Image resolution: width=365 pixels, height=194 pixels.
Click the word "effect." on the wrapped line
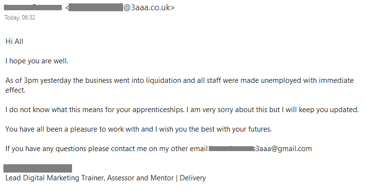(16, 90)
